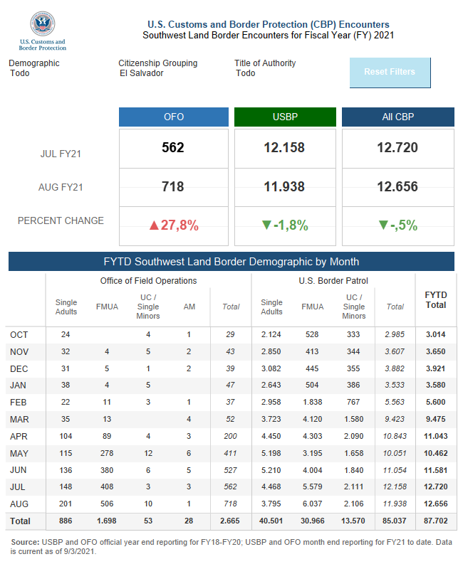Click the FYTD Southwest Land Border title bar
The width and height of the screenshot is (463, 569).
click(x=231, y=262)
